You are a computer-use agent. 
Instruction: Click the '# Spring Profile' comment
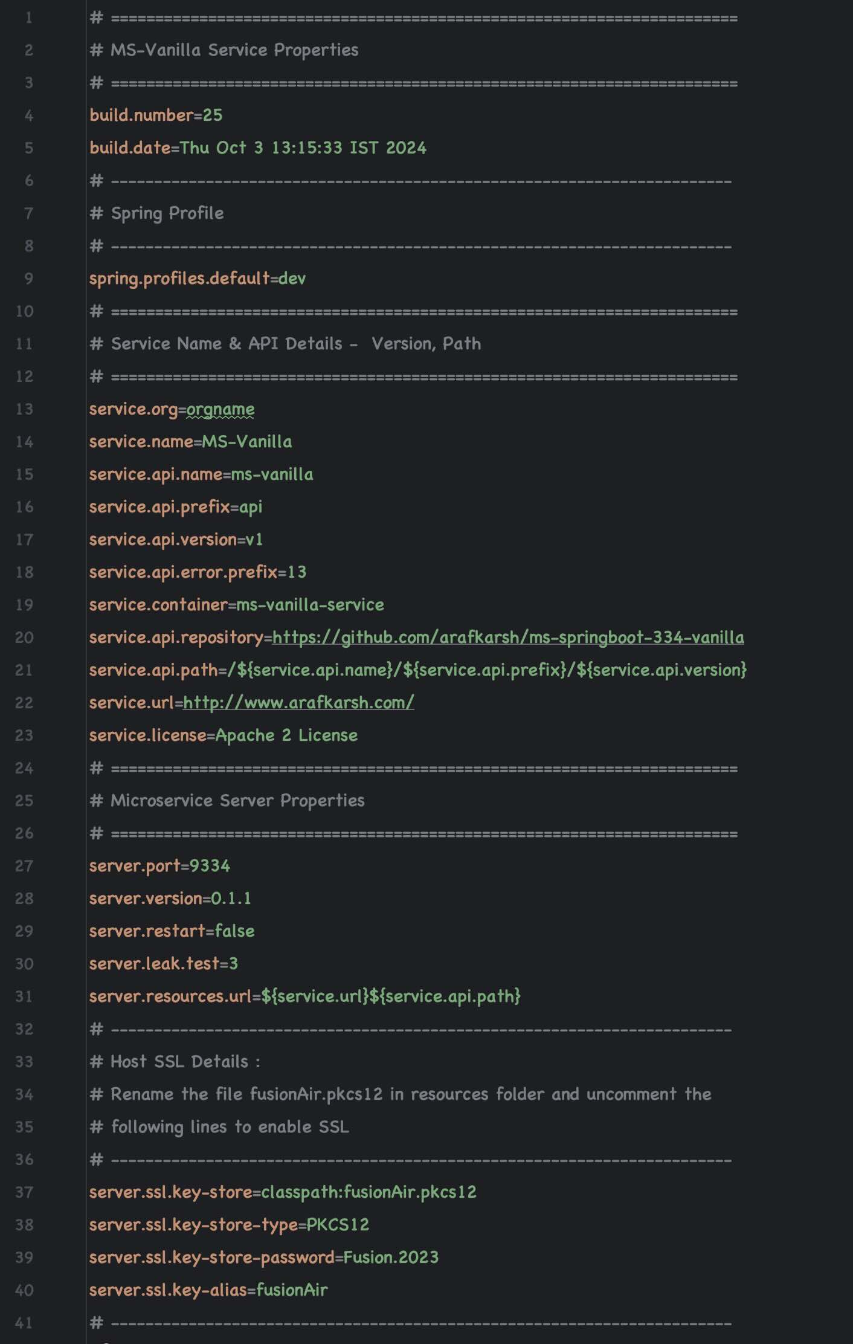(156, 213)
